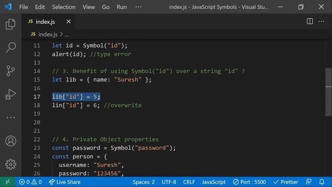Open the remote window indicator
Image resolution: width=332 pixels, height=187 pixels.
[7, 182]
